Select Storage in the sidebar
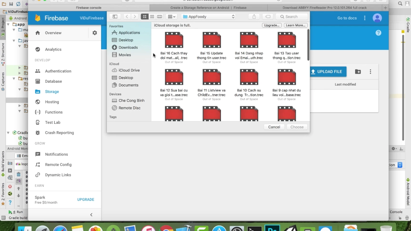This screenshot has width=411, height=231. (x=52, y=92)
